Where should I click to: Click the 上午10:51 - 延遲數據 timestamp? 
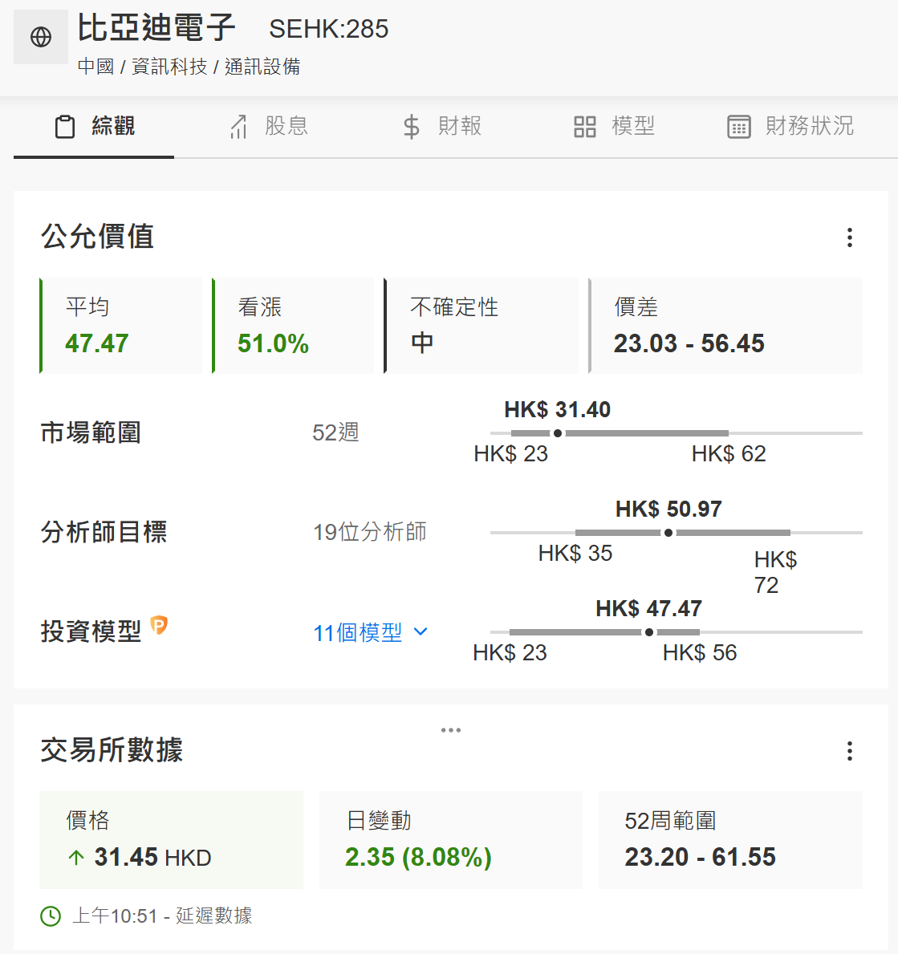(162, 915)
